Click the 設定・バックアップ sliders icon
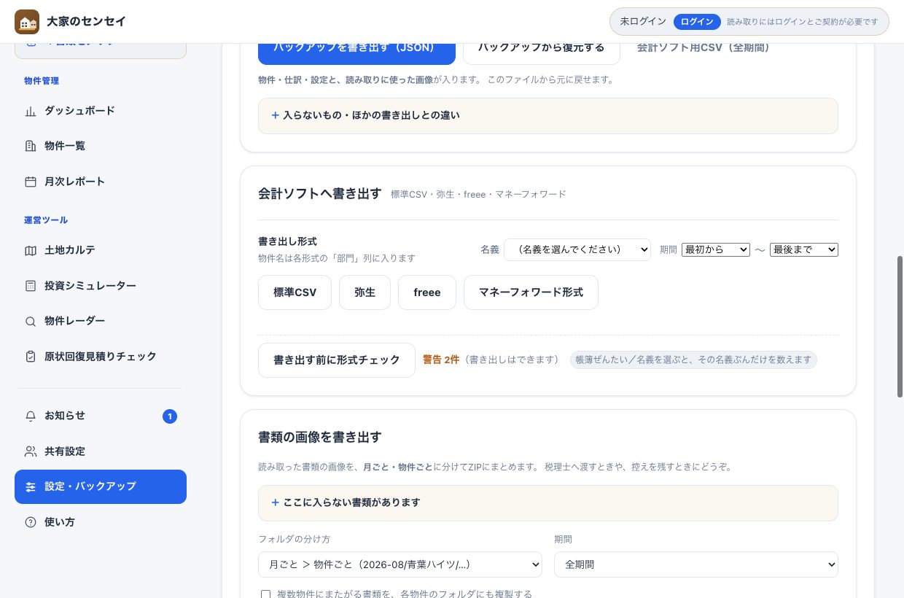The image size is (904, 598). [31, 486]
